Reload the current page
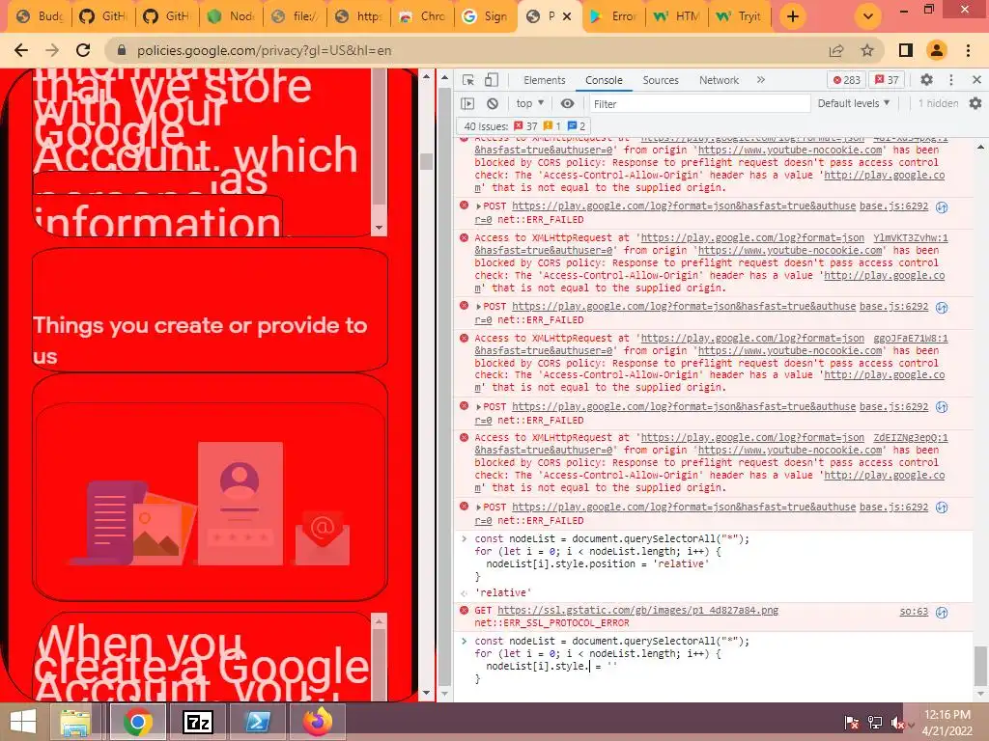Viewport: 989px width, 741px height. pyautogui.click(x=83, y=50)
